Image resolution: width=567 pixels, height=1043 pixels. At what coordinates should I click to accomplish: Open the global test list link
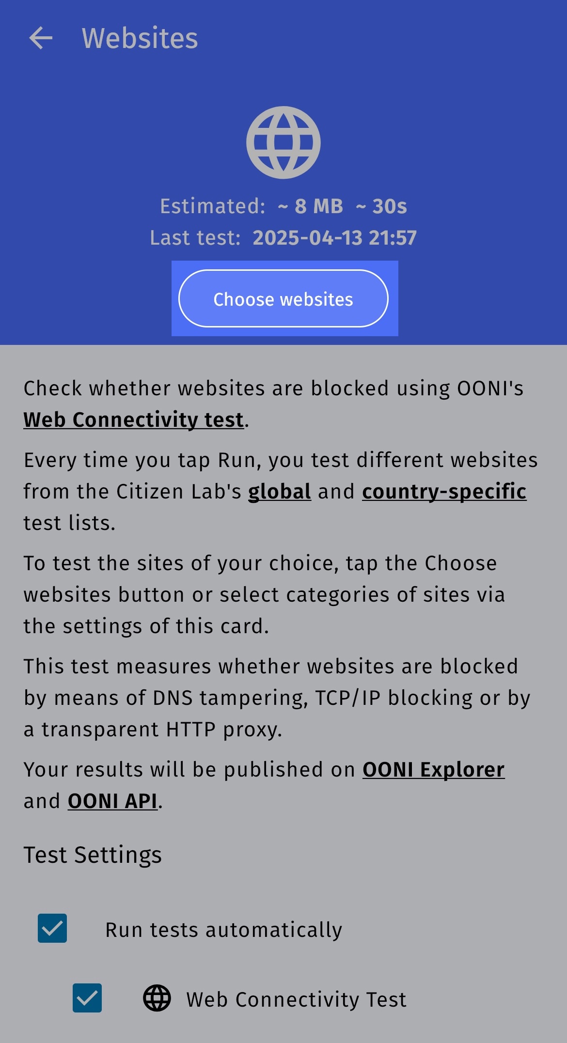click(x=280, y=492)
